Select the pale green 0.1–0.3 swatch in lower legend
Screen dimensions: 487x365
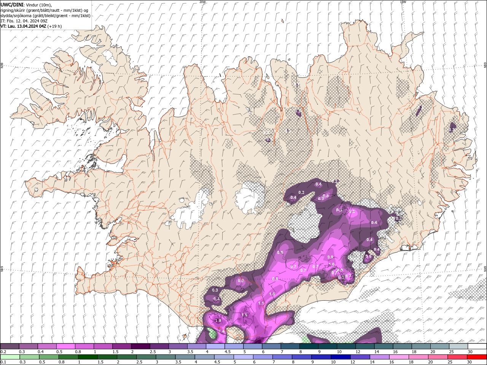point(10,357)
